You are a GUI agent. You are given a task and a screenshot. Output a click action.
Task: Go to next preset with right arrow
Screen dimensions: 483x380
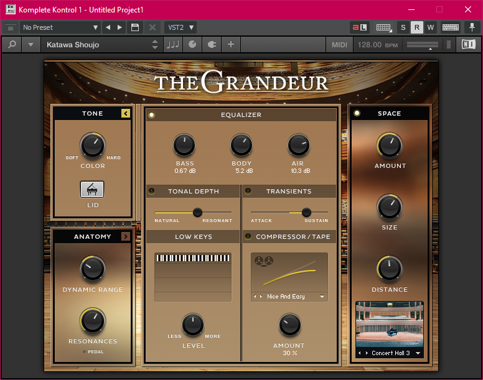coord(120,27)
